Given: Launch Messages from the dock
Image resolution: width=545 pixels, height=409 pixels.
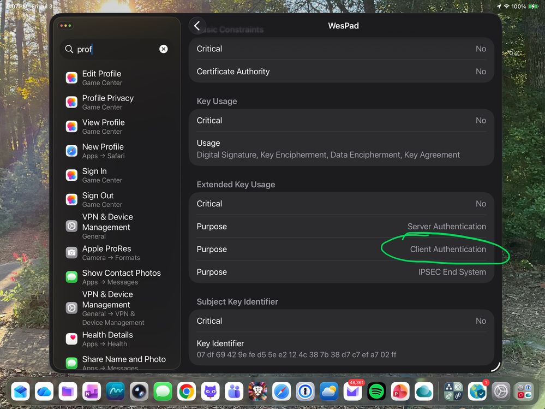Looking at the screenshot, I should pos(163,392).
